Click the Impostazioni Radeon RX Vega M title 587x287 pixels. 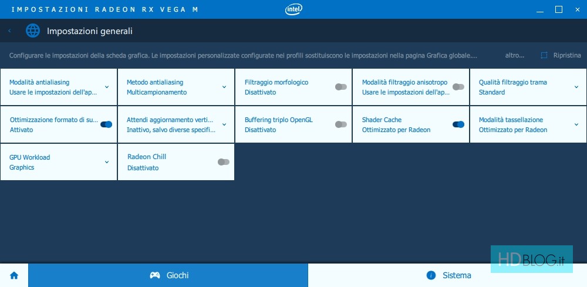click(104, 9)
